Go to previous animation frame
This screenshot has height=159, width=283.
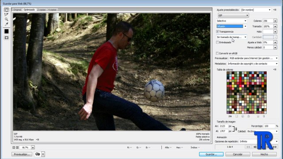click(255, 147)
